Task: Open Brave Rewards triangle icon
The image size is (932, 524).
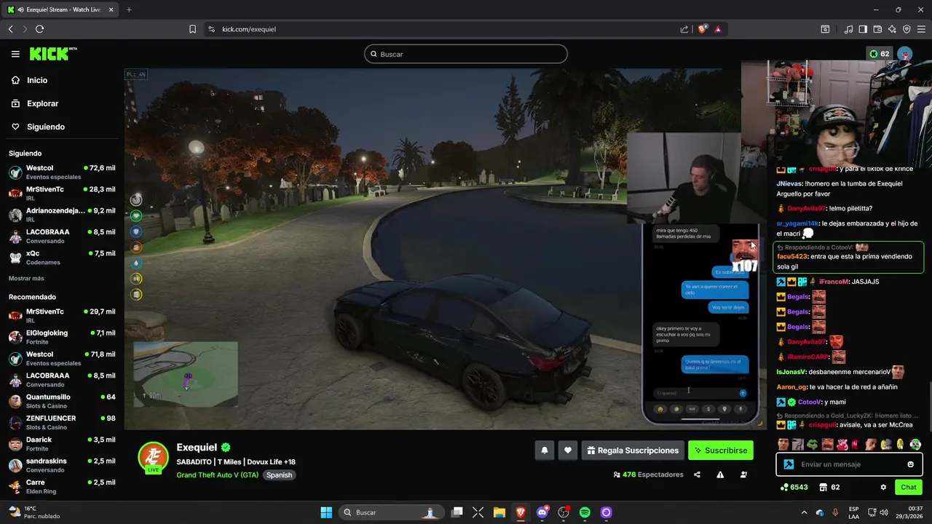Action: (718, 29)
